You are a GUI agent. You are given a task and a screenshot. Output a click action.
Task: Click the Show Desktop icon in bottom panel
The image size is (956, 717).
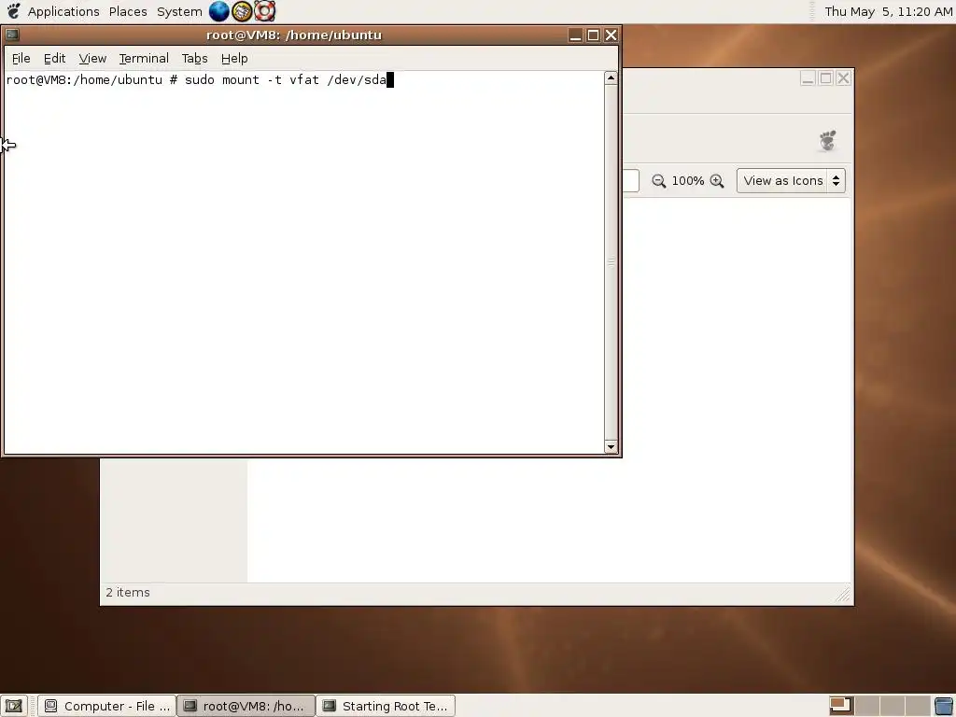13,706
